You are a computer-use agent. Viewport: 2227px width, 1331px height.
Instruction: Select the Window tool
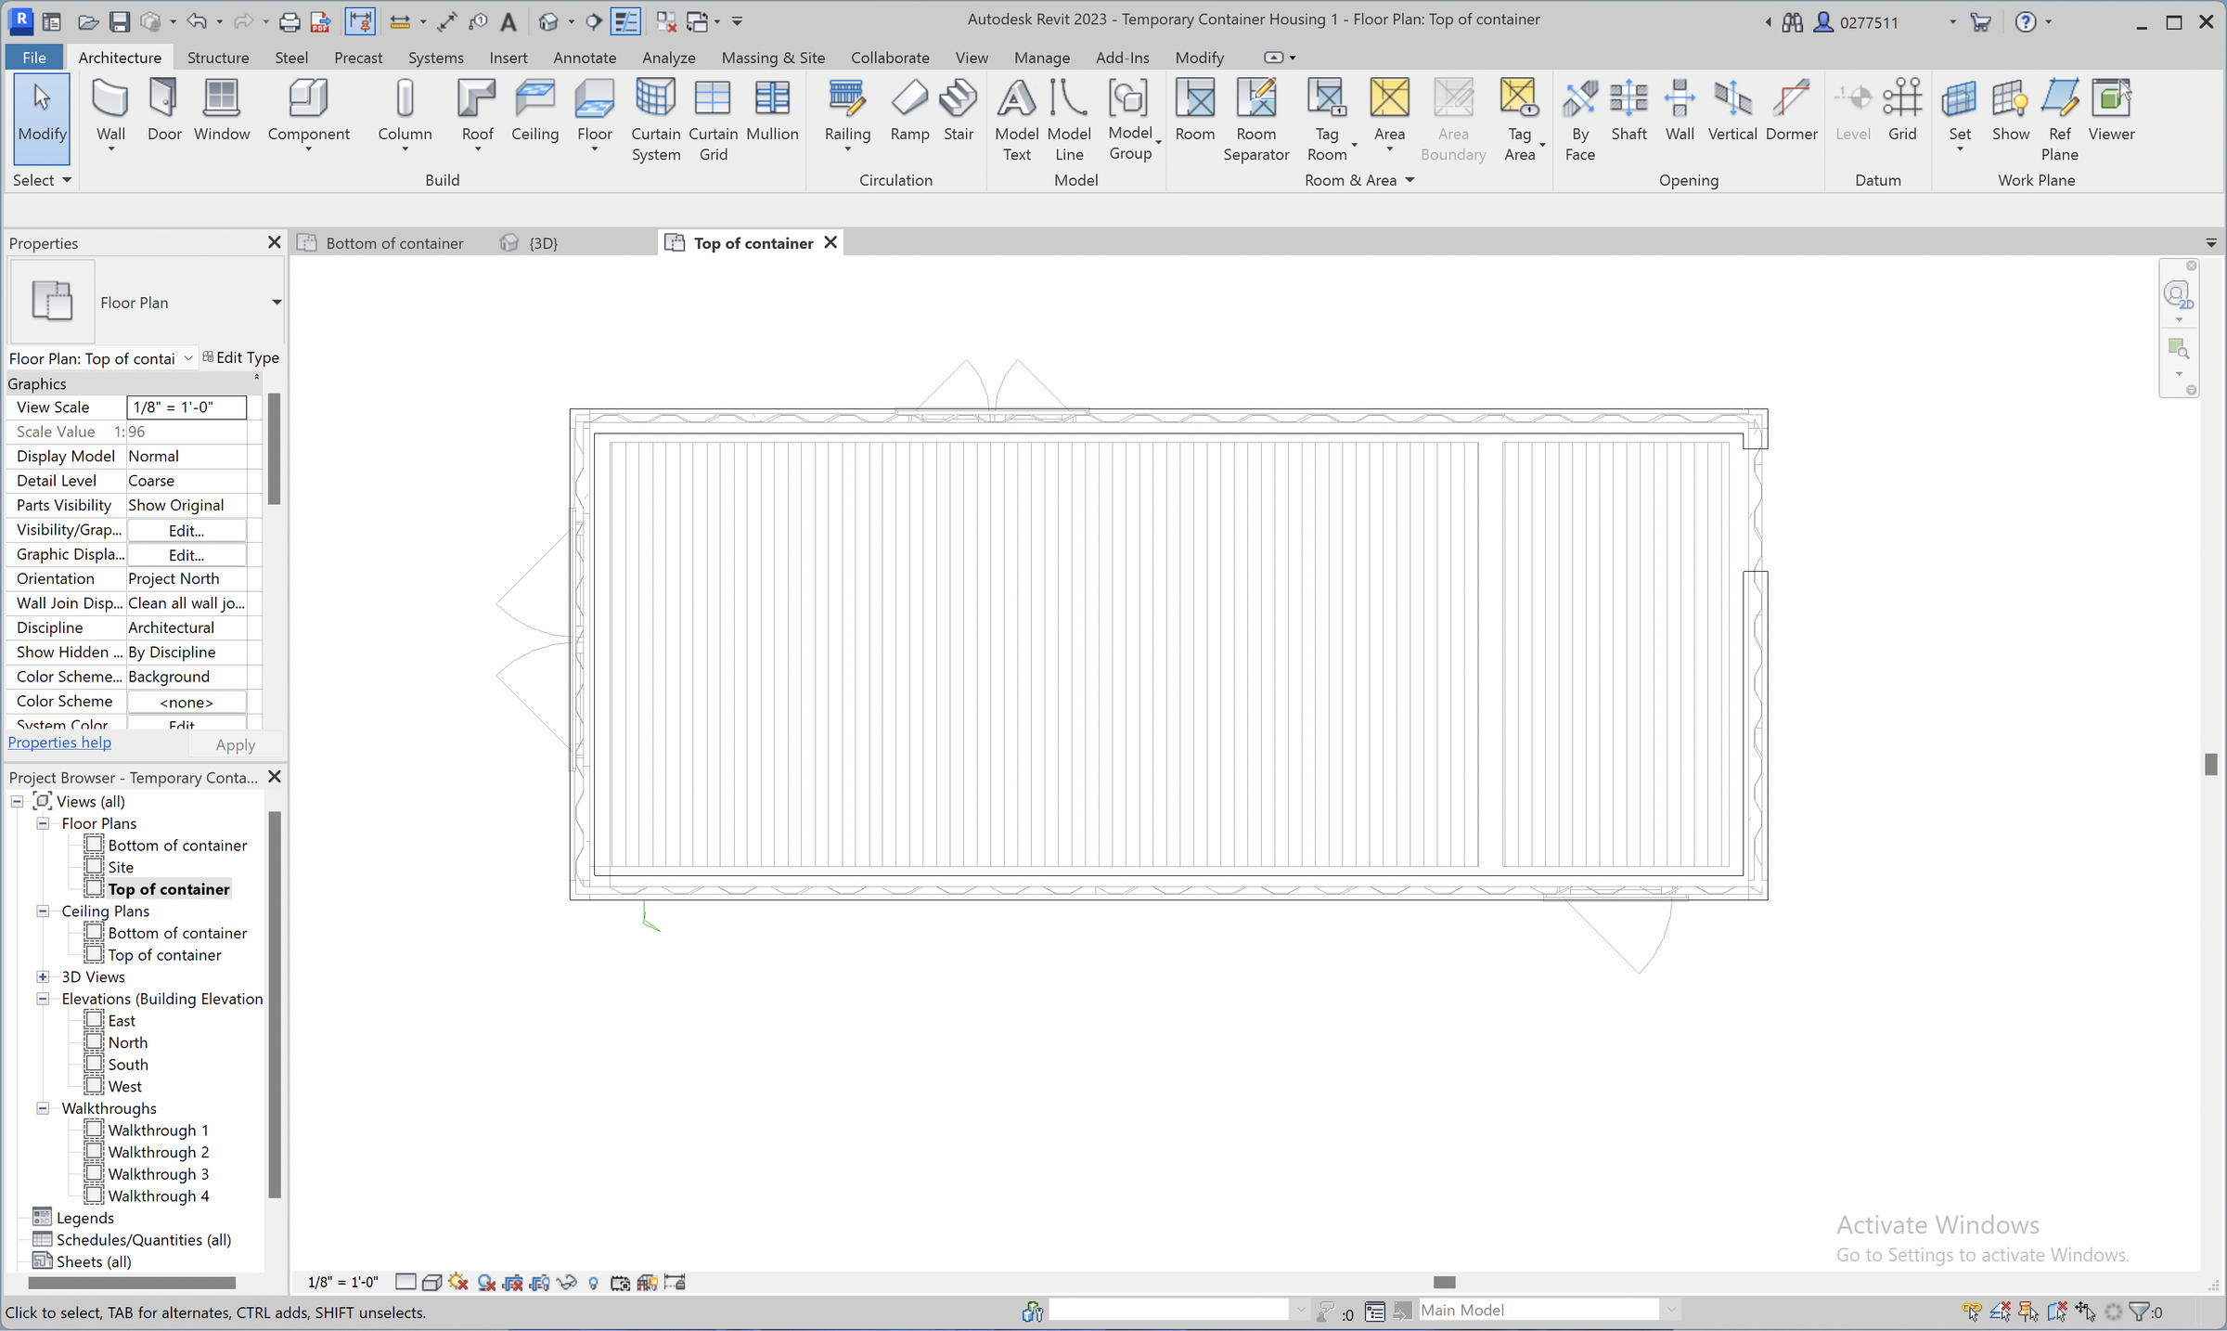pos(222,111)
